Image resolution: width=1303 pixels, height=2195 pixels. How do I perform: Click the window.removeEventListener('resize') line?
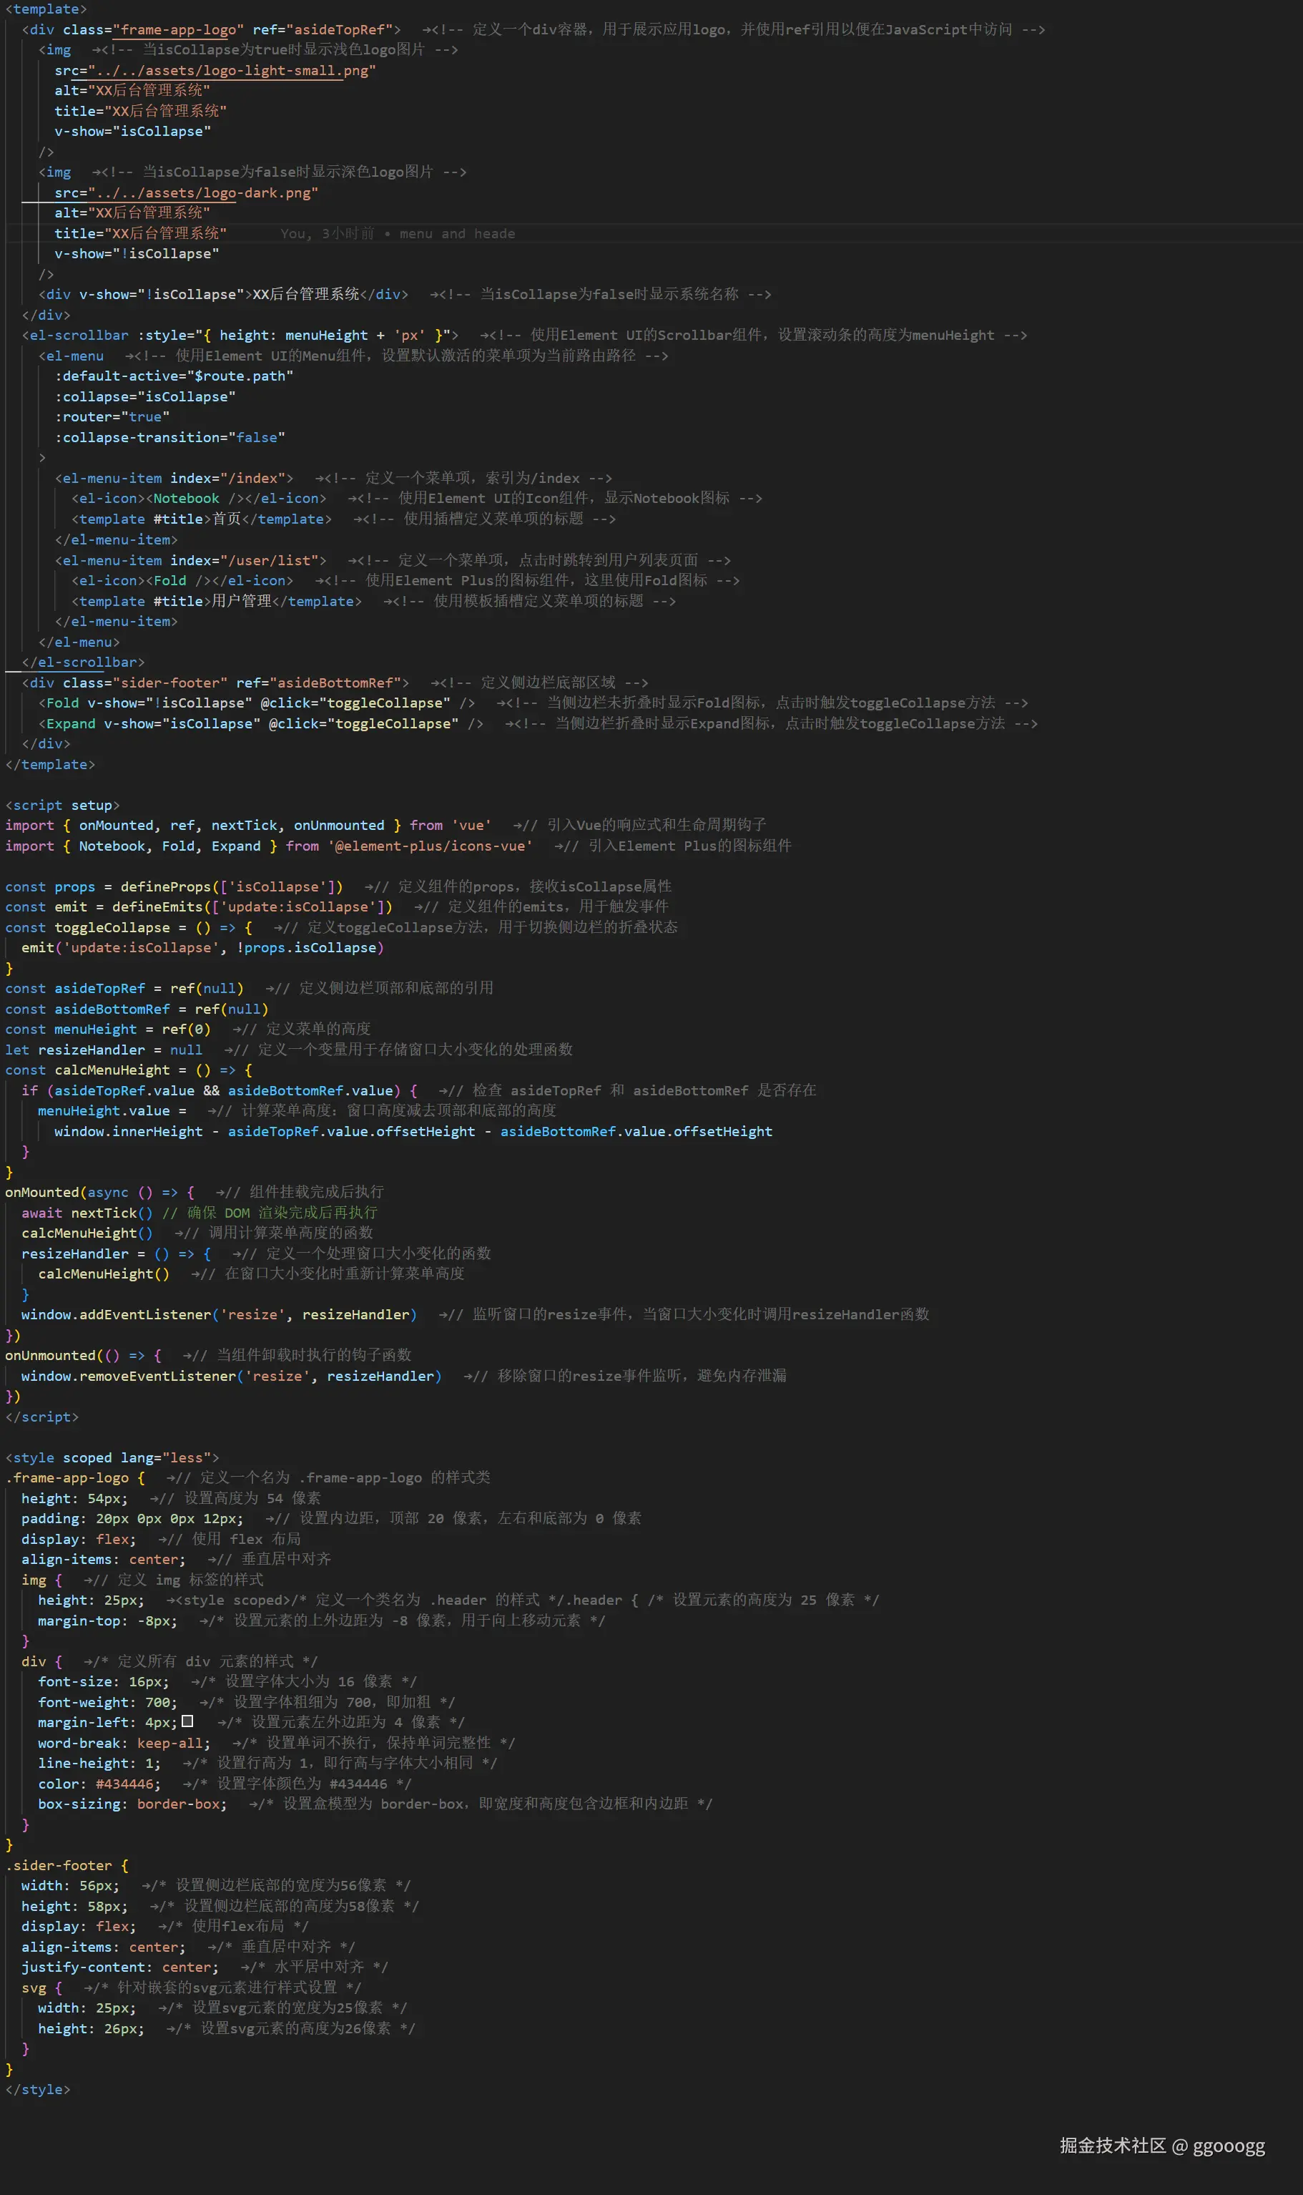pyautogui.click(x=232, y=1377)
